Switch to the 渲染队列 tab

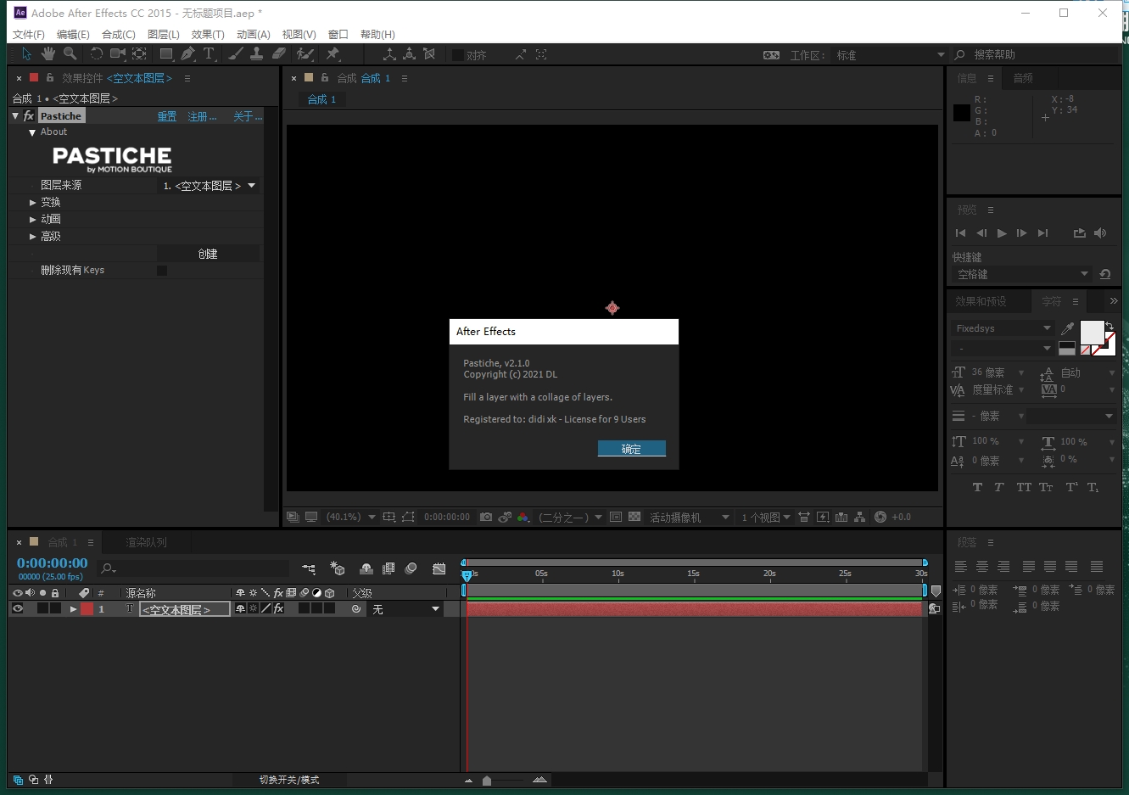146,542
